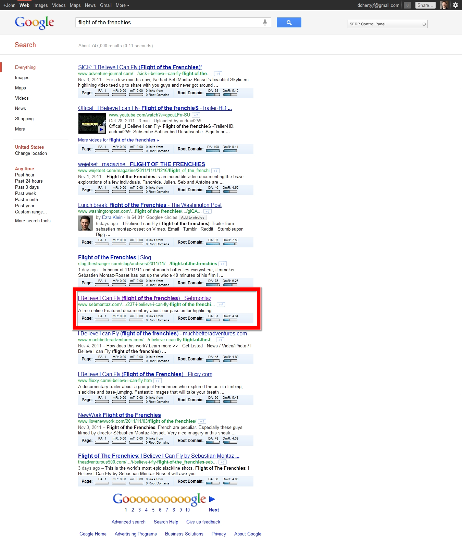Click the dohertyjf@gmail.com account email
The image size is (462, 543).
coord(378,5)
